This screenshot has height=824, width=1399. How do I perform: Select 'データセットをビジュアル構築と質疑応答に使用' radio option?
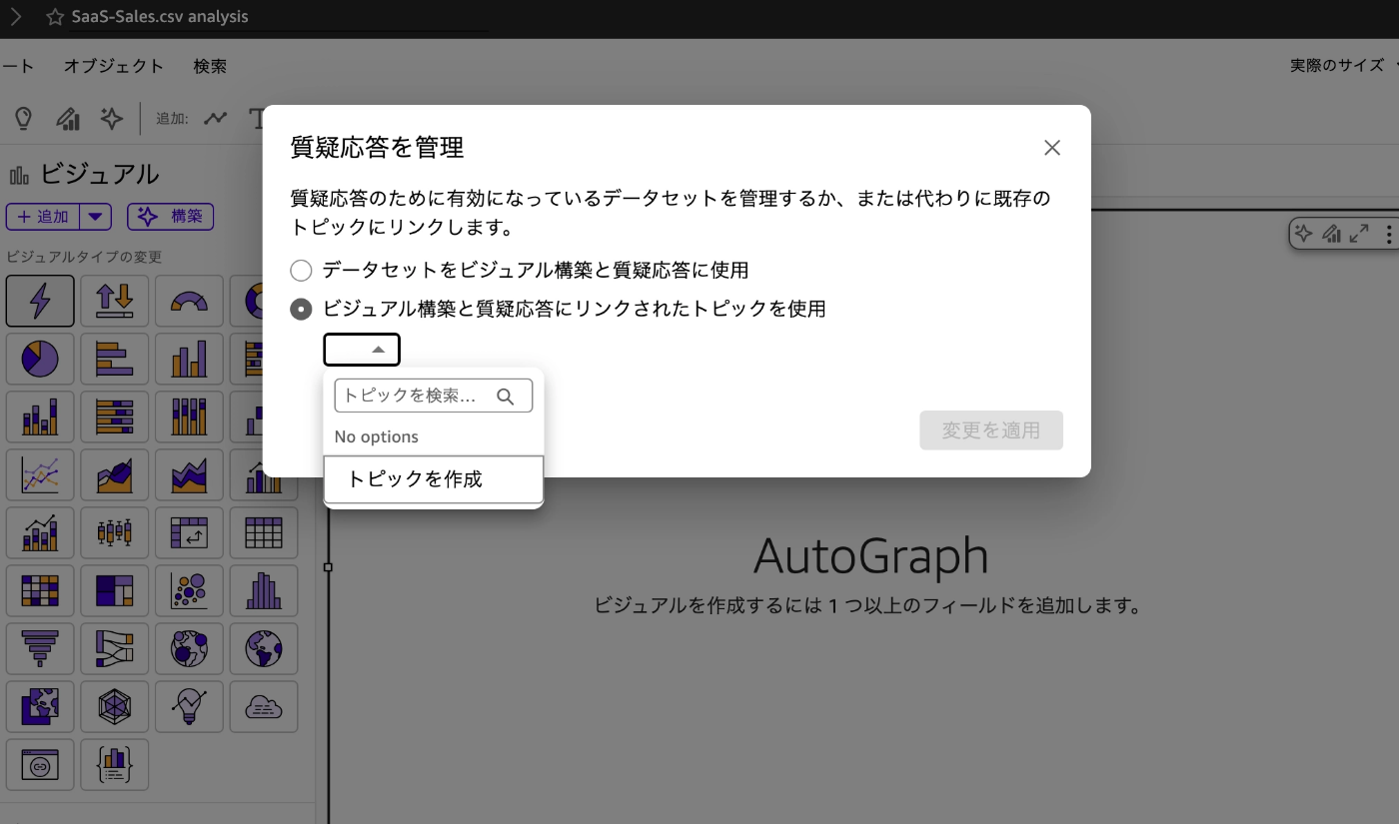point(301,270)
